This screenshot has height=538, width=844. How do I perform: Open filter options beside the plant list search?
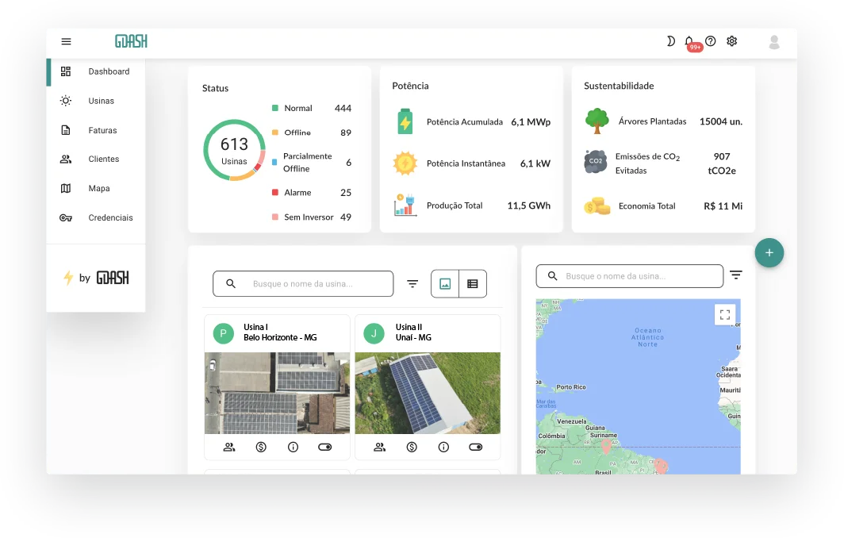coord(412,284)
